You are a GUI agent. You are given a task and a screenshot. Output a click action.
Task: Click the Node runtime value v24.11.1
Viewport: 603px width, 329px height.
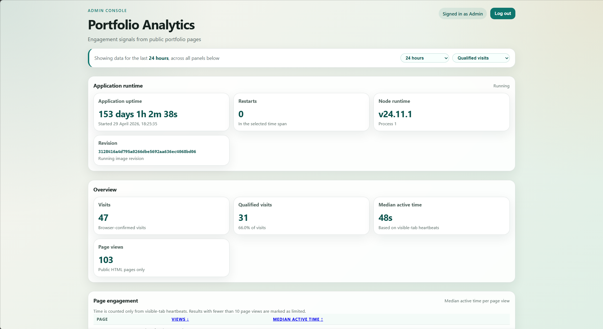coord(395,114)
